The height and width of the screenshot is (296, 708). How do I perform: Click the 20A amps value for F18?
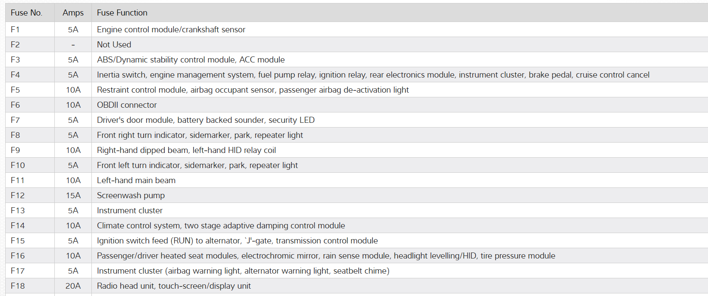click(x=73, y=286)
